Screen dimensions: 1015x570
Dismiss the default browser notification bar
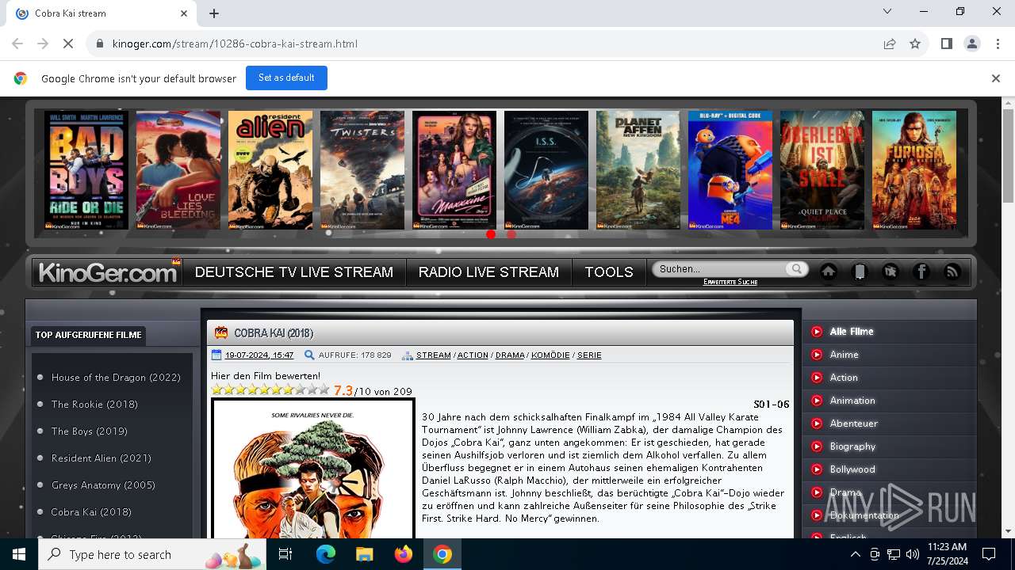click(996, 78)
